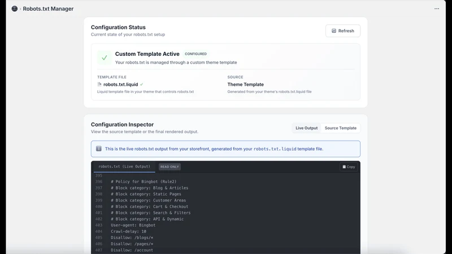
Task: Click line 'Block category: API & Dynamic'
Action: point(147,219)
